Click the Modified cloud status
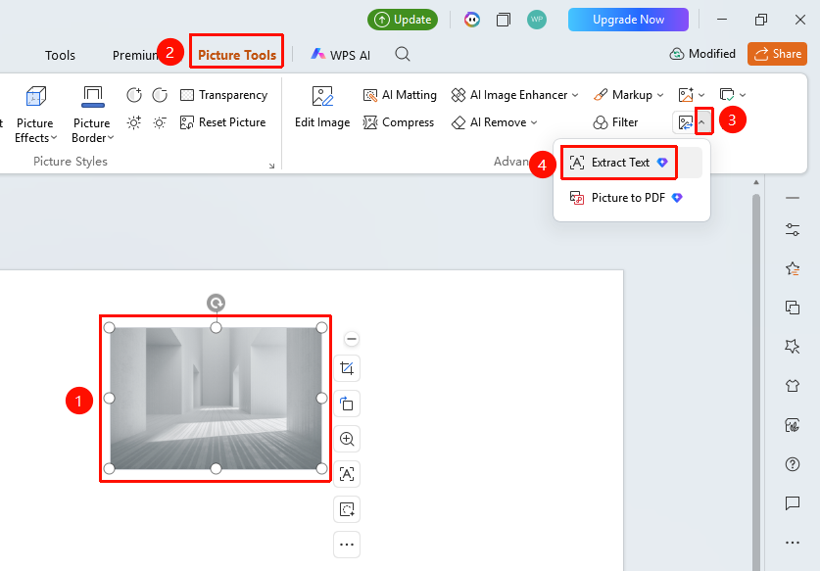Image resolution: width=820 pixels, height=571 pixels. click(x=702, y=54)
